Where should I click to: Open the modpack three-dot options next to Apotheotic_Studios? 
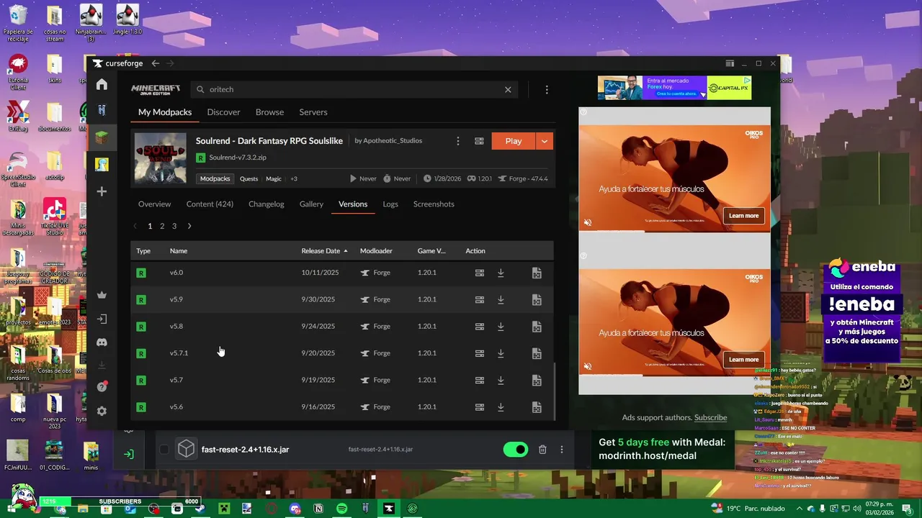pos(457,141)
